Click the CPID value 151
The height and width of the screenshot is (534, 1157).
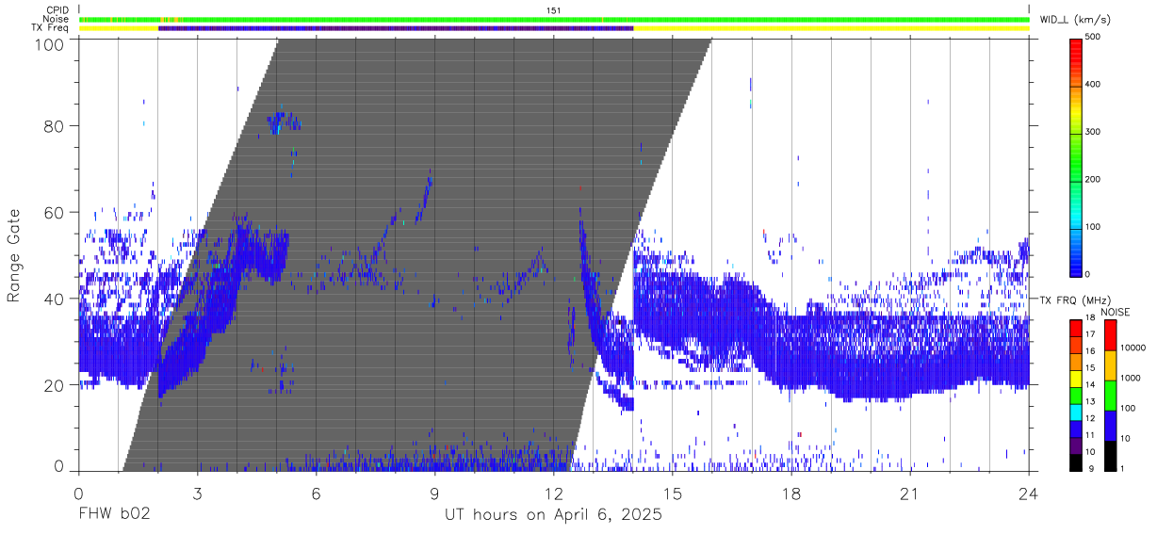click(x=553, y=10)
